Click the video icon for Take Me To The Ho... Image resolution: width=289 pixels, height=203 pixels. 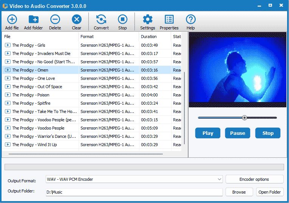[x=8, y=111]
